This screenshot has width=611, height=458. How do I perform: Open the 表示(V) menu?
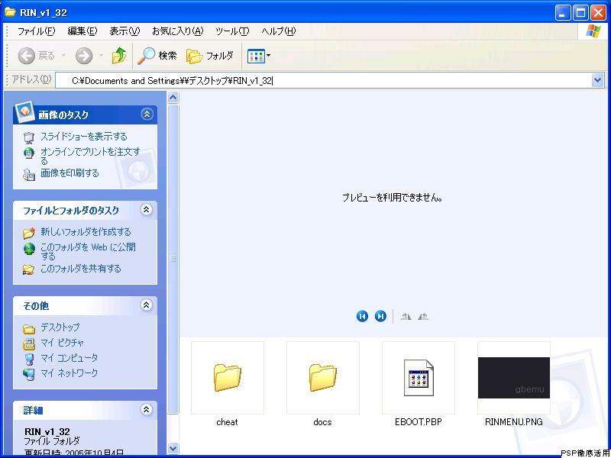124,31
